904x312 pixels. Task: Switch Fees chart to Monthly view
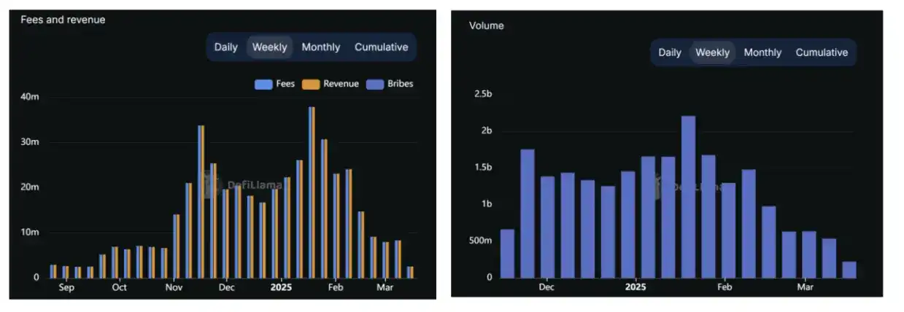click(x=320, y=47)
